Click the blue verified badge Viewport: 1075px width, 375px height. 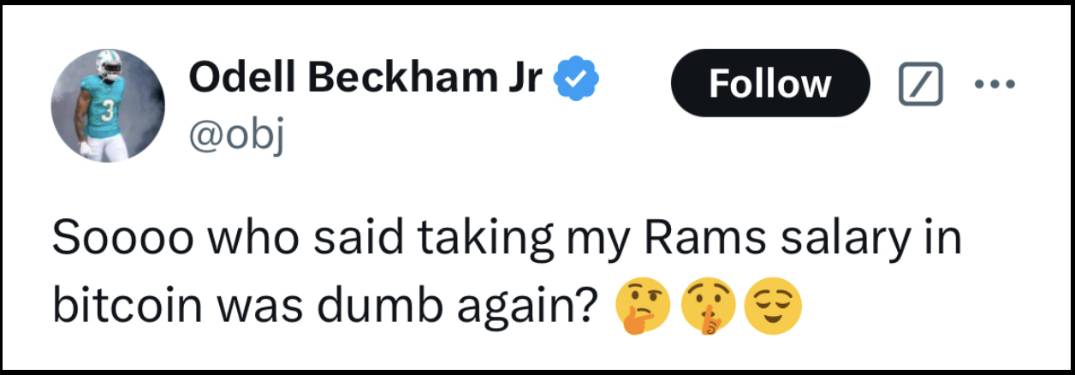[x=578, y=80]
